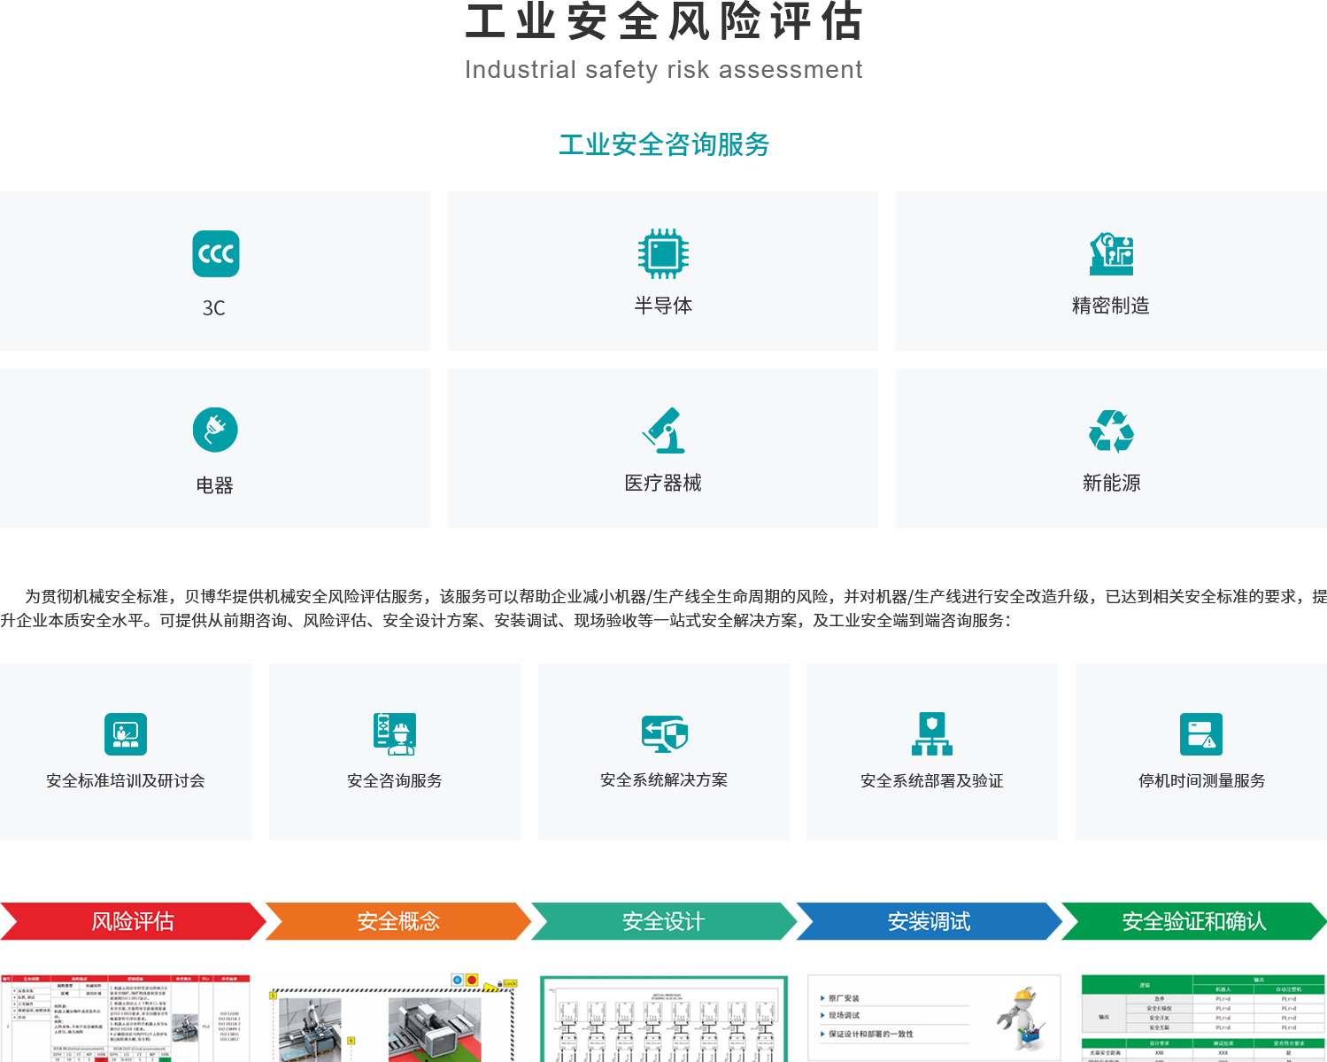
Task: Select the electrical appliance plug icon
Action: pyautogui.click(x=215, y=430)
